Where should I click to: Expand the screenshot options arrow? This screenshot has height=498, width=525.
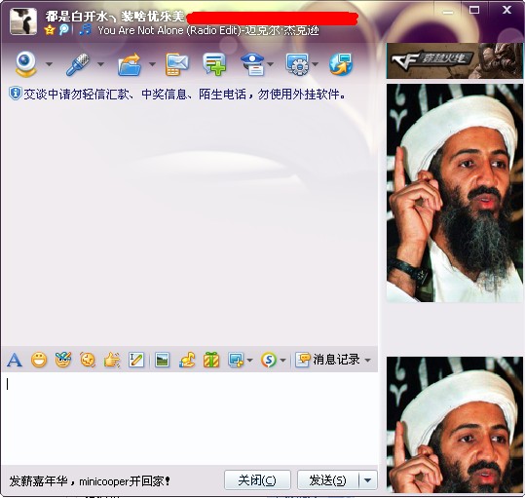click(x=249, y=361)
